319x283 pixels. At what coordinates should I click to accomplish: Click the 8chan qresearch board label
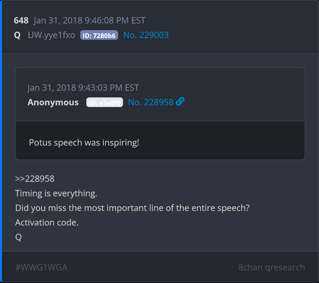tap(271, 267)
